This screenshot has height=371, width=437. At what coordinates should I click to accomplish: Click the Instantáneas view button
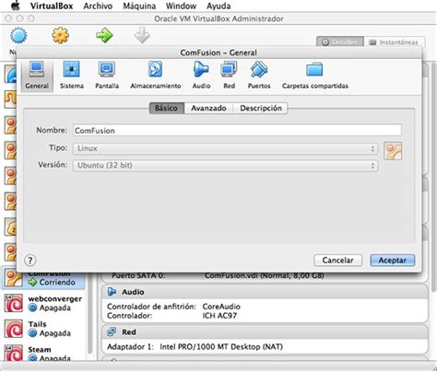395,42
